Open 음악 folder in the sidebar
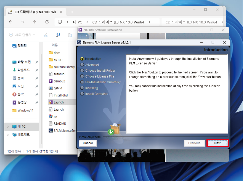This screenshot has width=243, height=181. [18, 94]
